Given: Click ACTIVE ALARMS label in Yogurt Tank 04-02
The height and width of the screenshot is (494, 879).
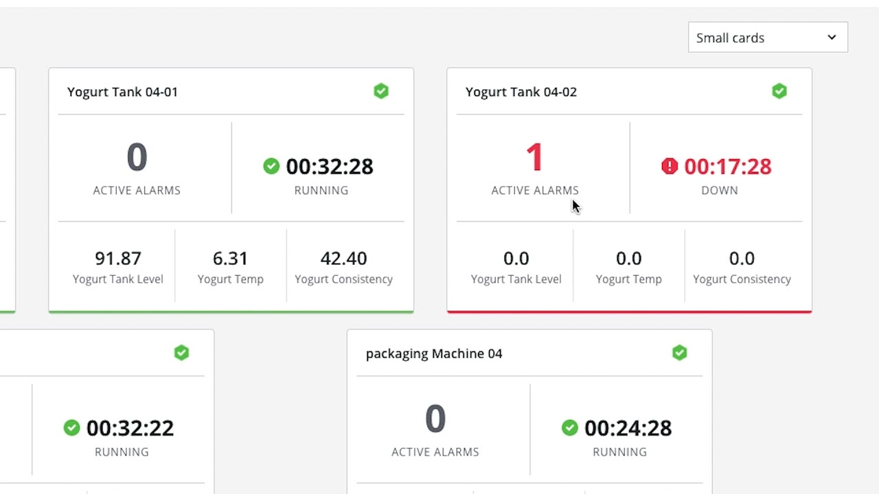Looking at the screenshot, I should pos(535,190).
